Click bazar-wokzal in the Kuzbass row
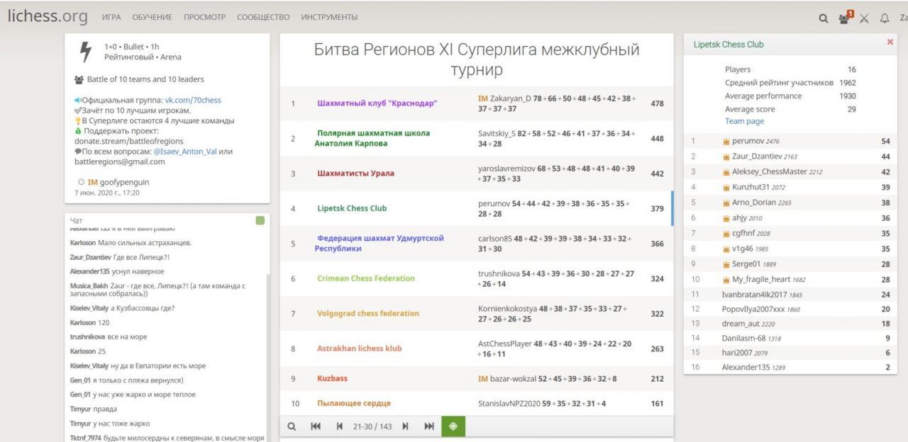 pos(514,379)
